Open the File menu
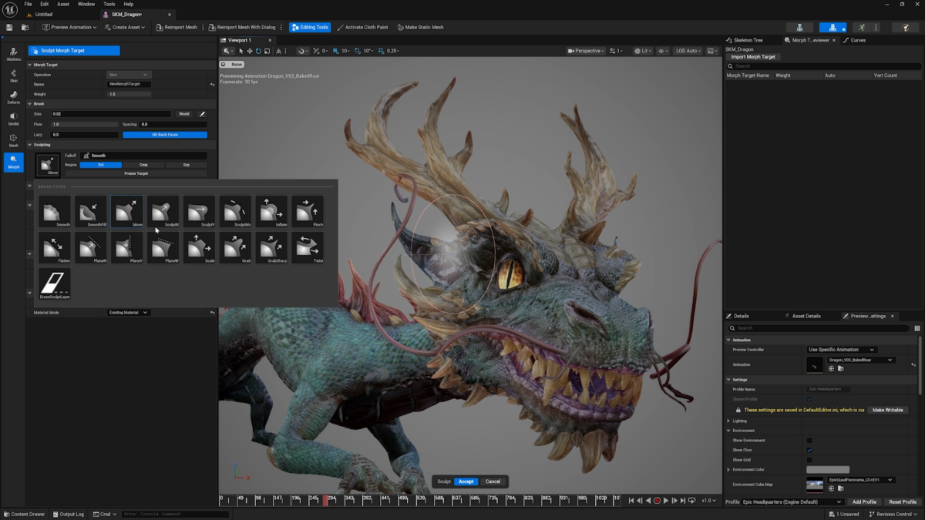This screenshot has width=925, height=520. click(28, 4)
